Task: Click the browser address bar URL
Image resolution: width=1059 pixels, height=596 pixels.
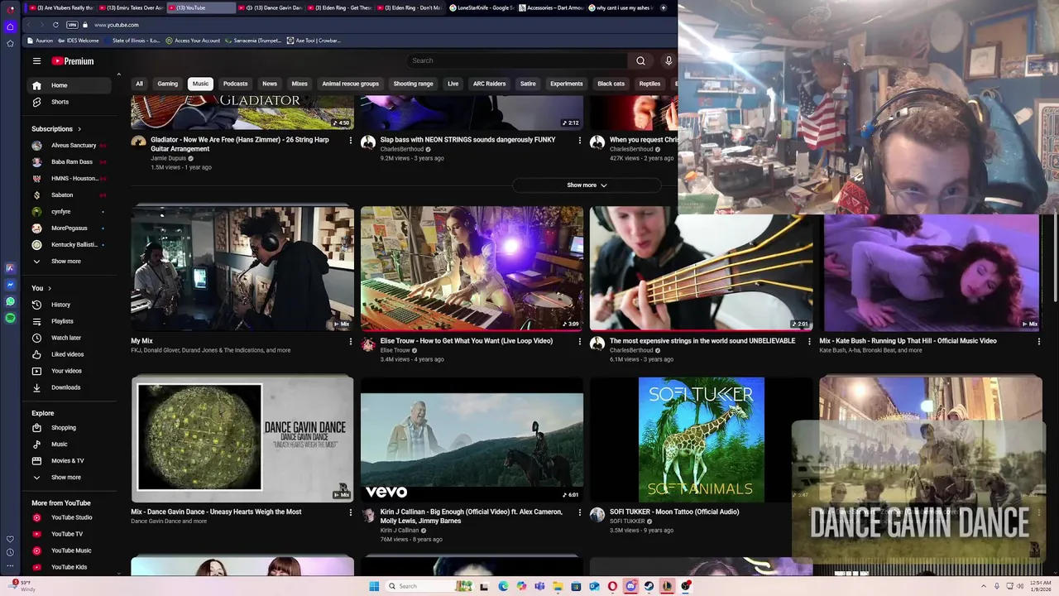Action: click(117, 25)
